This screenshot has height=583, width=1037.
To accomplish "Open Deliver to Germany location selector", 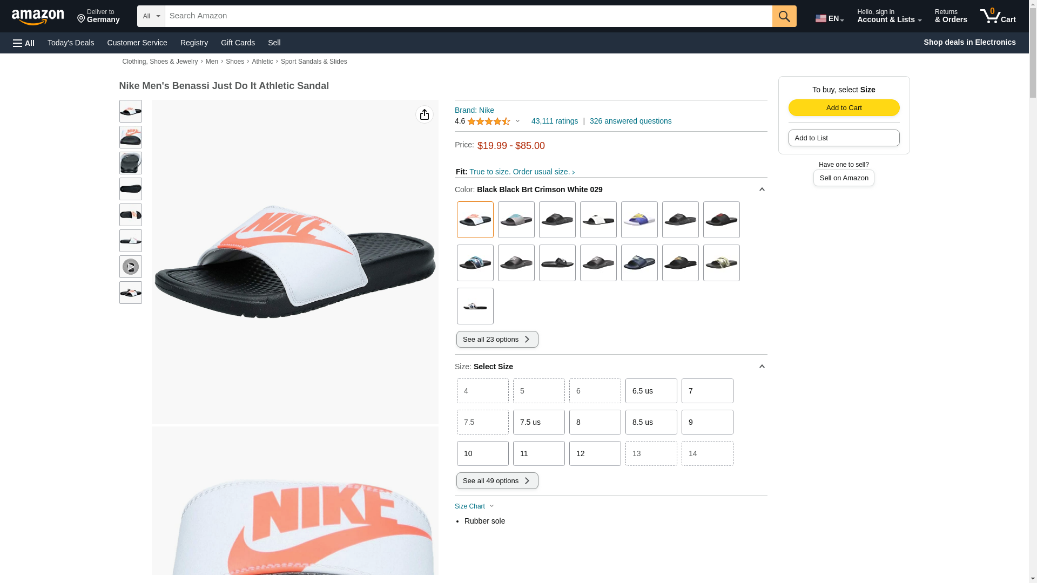I will click(x=98, y=16).
